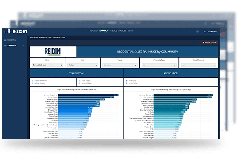Open the Reports tab

pyautogui.click(x=94, y=31)
